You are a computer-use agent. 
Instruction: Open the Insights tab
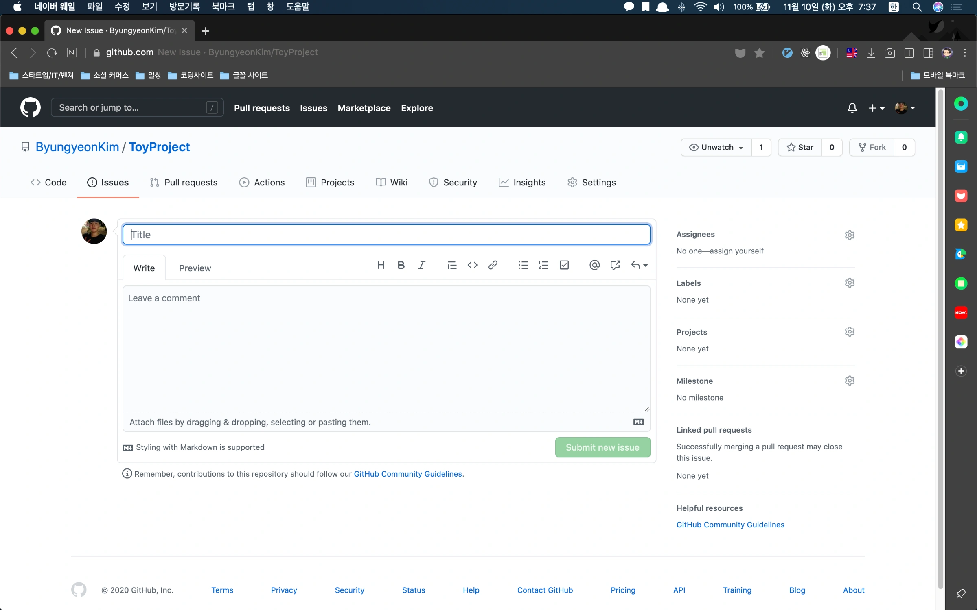point(522,182)
